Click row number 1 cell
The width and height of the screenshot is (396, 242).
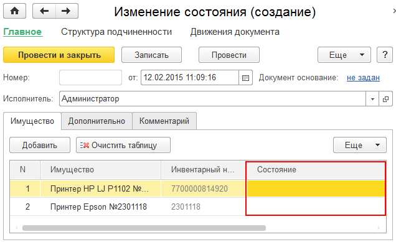pos(25,188)
